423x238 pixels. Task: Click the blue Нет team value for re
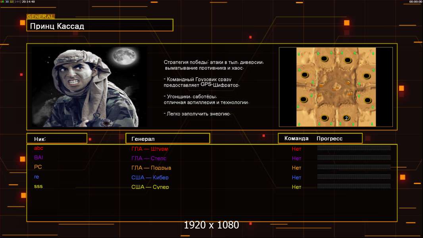[296, 178]
